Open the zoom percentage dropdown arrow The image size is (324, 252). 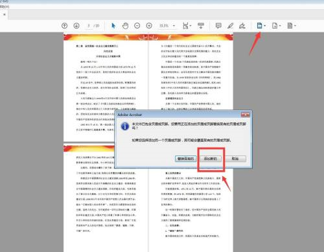coord(174,26)
